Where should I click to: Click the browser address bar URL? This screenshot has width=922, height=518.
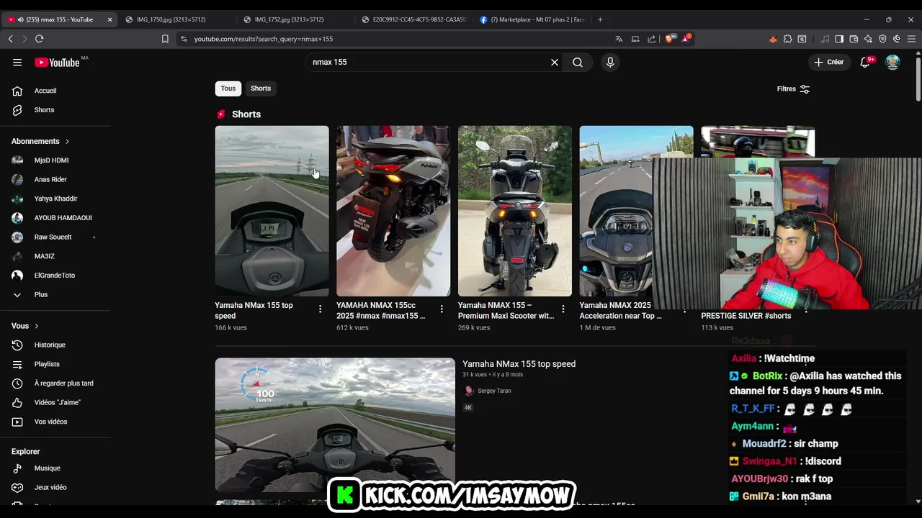(x=264, y=39)
